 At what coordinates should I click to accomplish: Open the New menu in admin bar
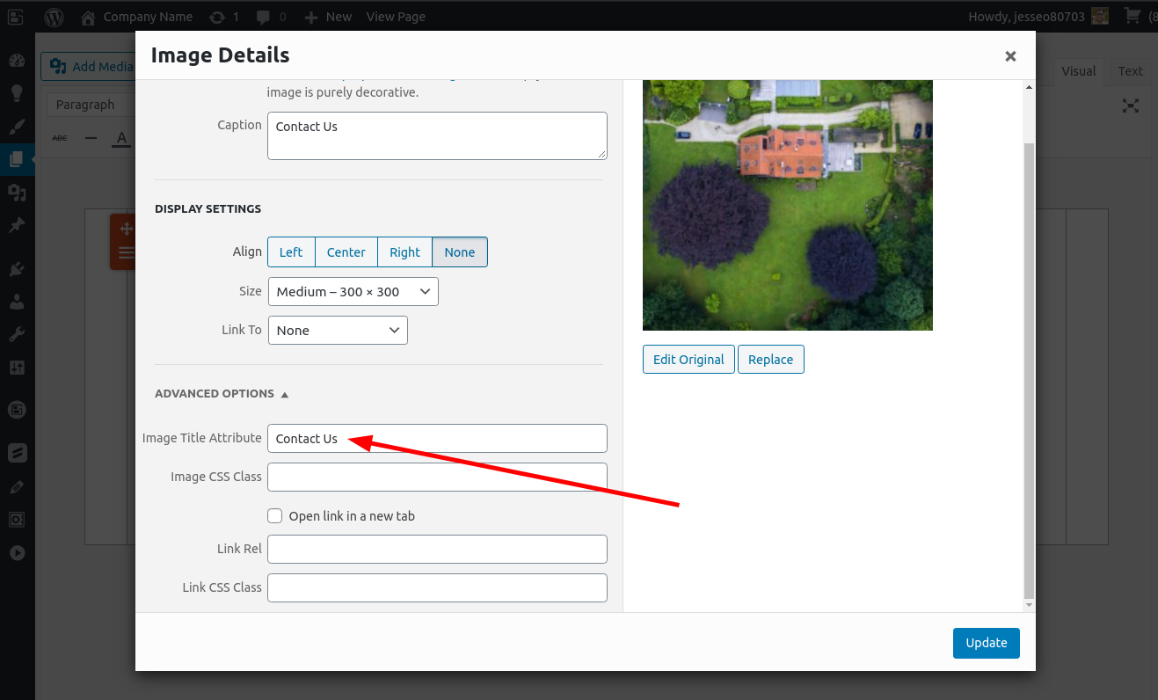pos(328,17)
